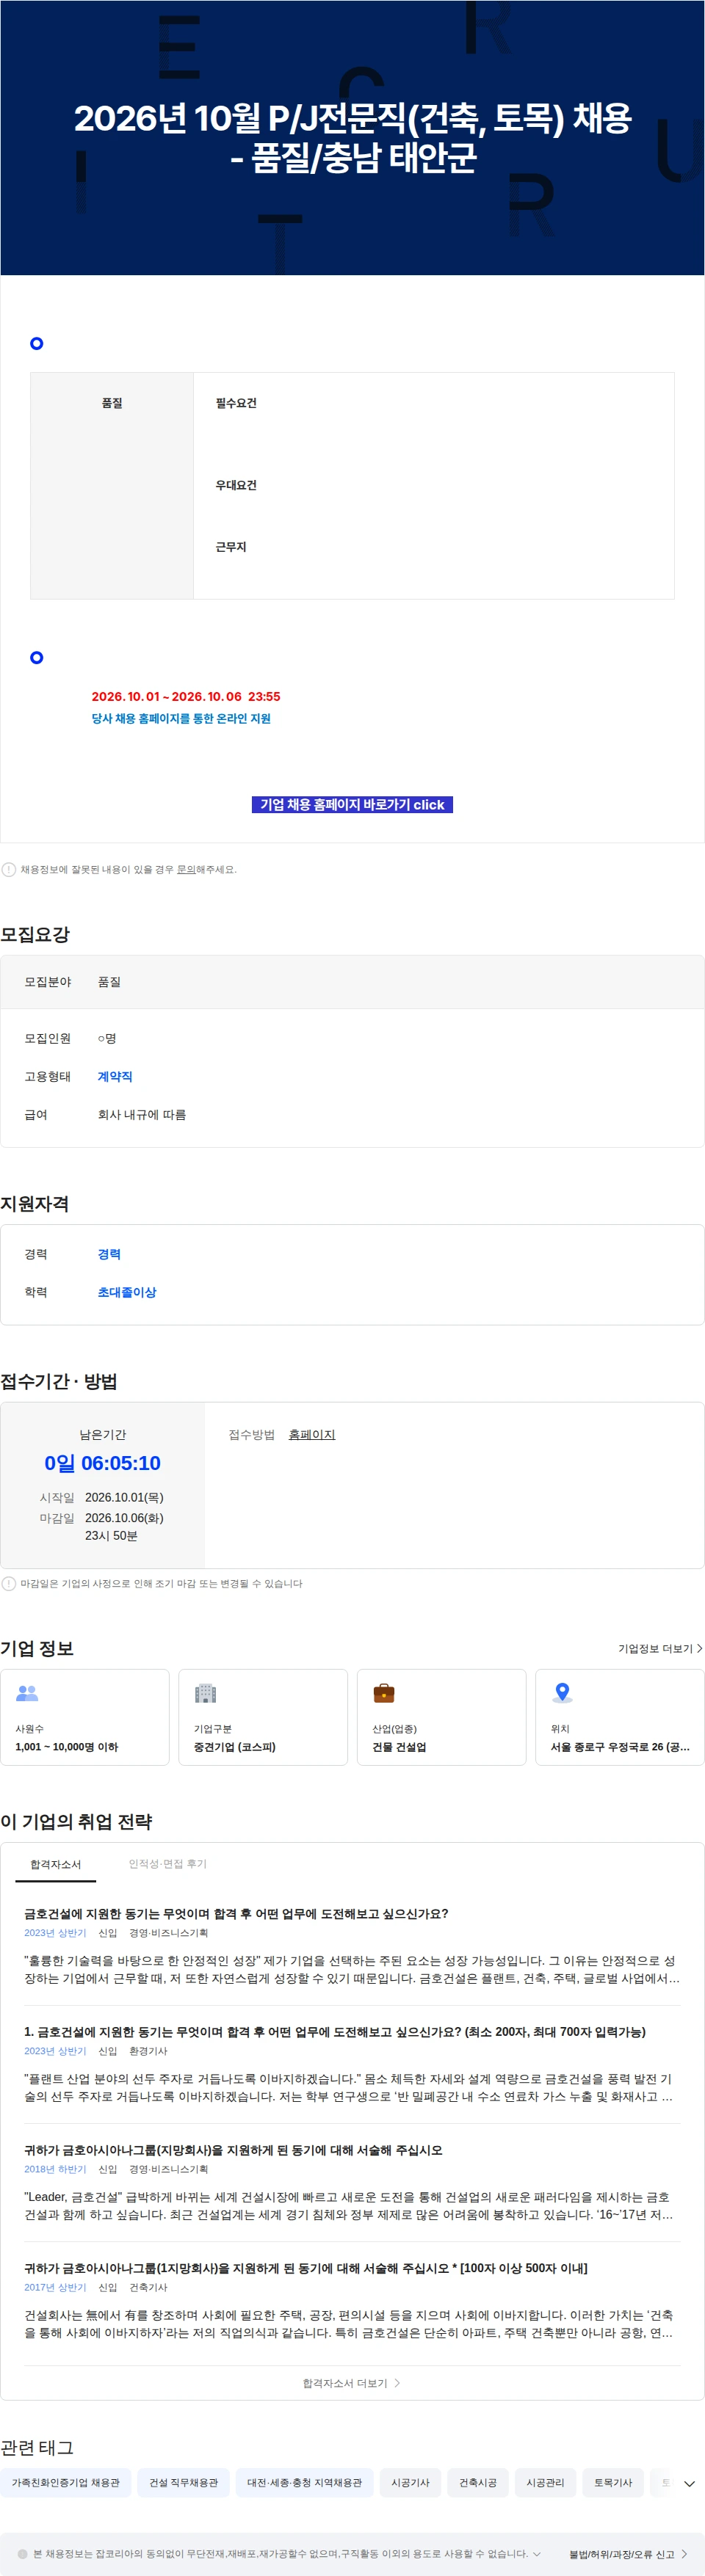Click the 문의 link in the notice
This screenshot has height=2576, width=705.
pyautogui.click(x=186, y=869)
